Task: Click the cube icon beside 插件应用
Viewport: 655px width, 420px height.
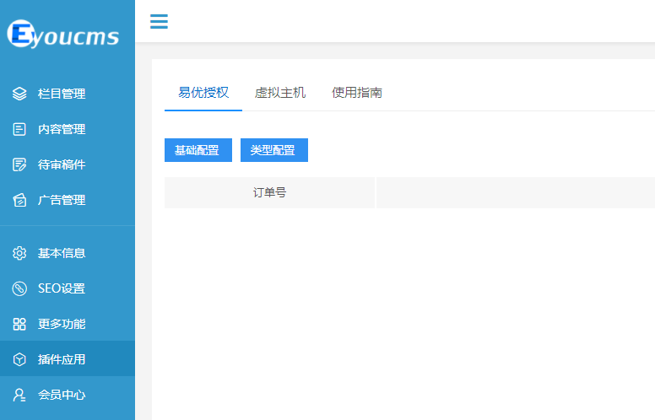Action: click(19, 359)
